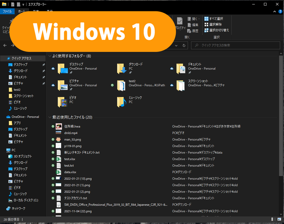Open the プロパティ checkmark icon

coord(180,21)
